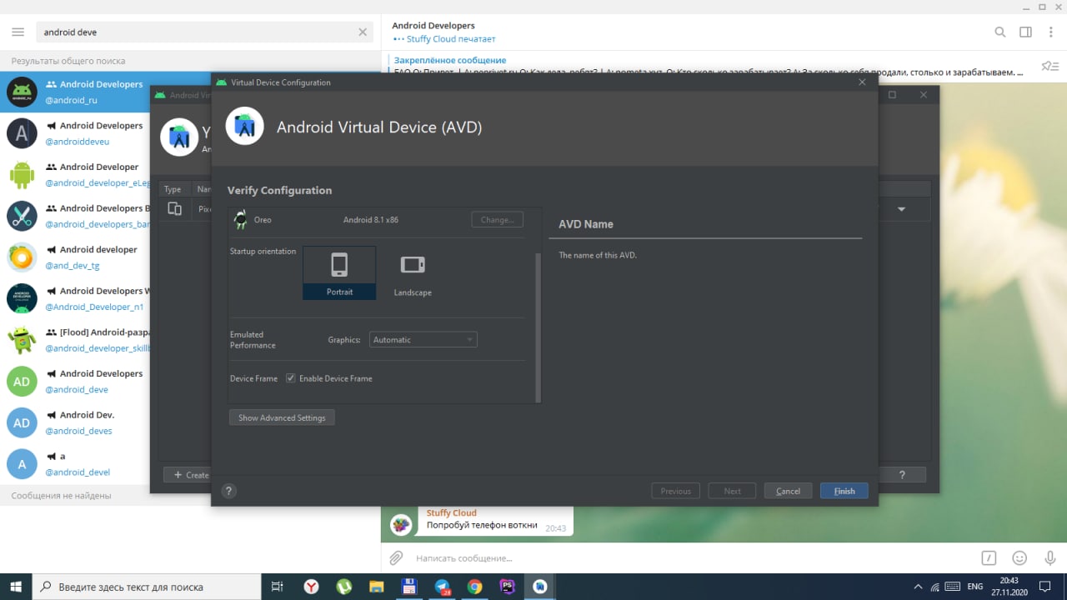Open File Explorer from the taskbar

click(376, 587)
